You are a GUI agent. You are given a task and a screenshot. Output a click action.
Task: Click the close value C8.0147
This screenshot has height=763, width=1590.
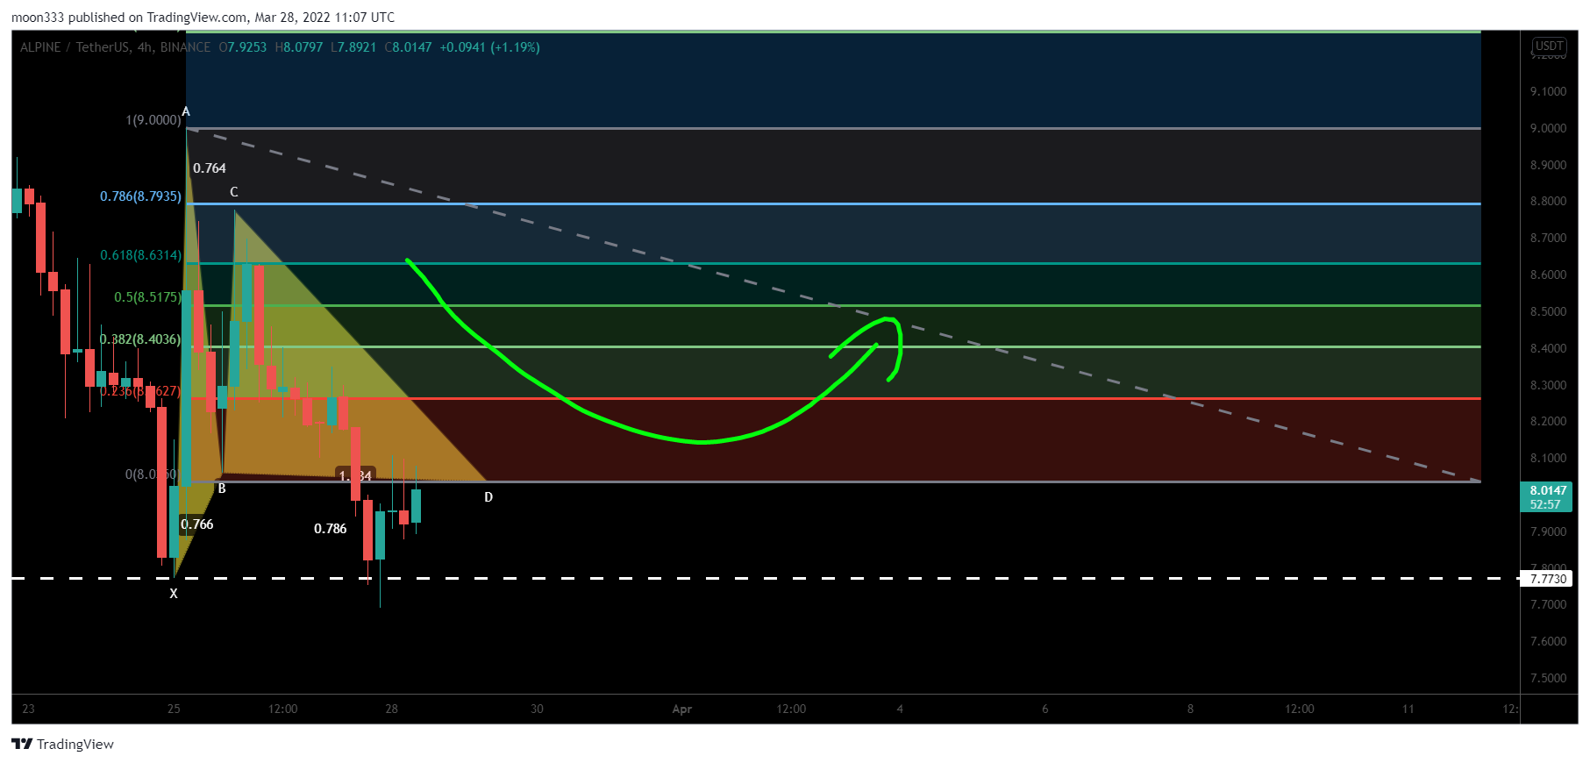click(x=409, y=47)
